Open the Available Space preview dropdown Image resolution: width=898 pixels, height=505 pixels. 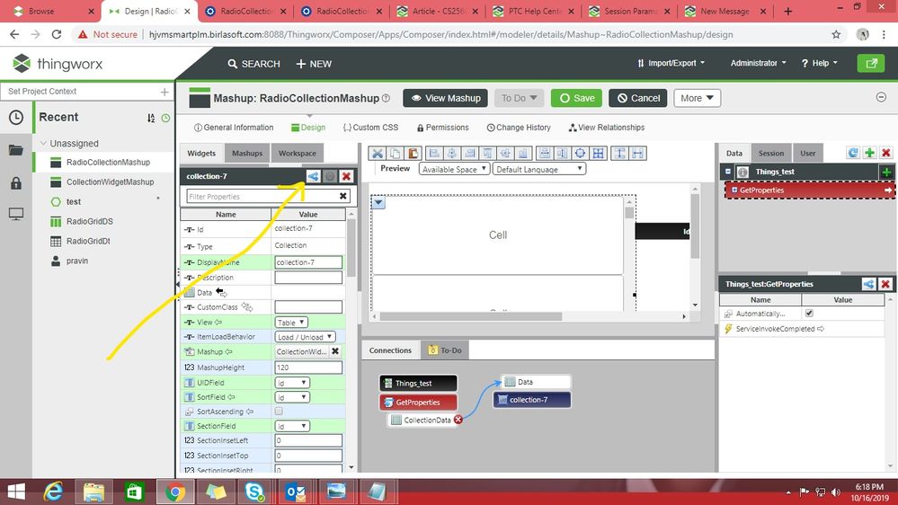coord(454,169)
